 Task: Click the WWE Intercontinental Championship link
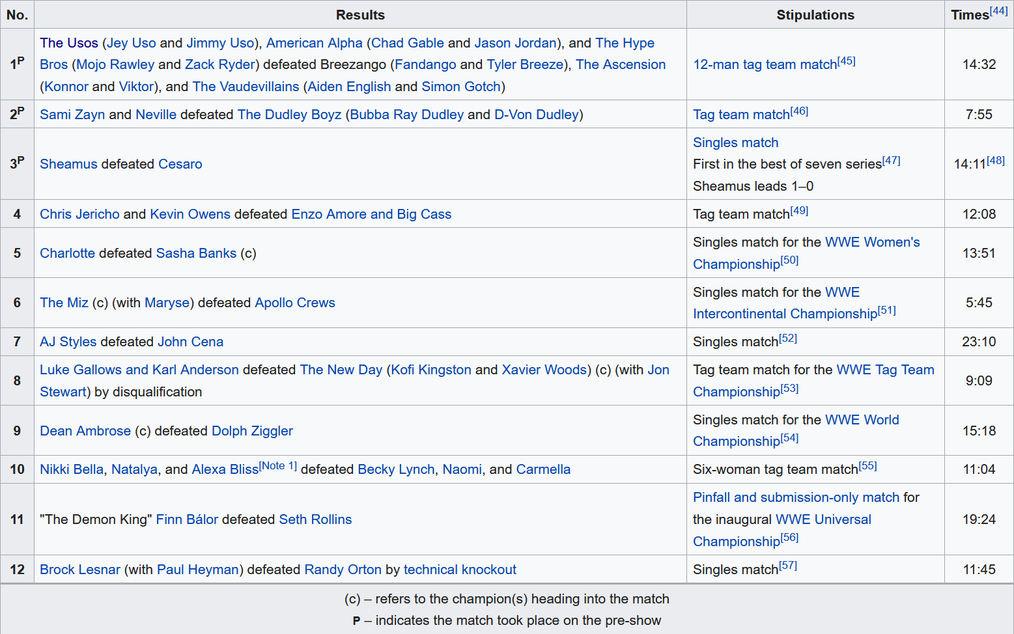[785, 314]
